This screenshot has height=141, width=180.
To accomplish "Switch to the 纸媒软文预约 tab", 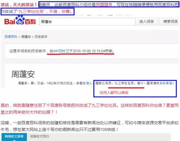I will (40, 137).
